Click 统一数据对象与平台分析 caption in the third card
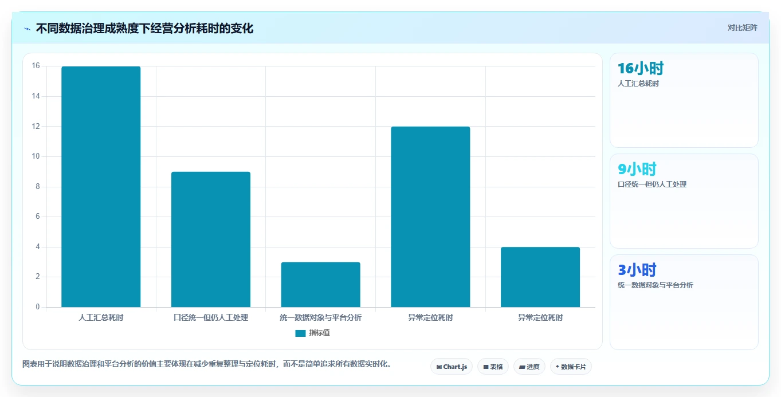 pyautogui.click(x=656, y=285)
